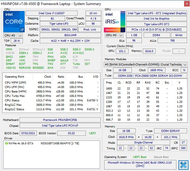
Task: Click the Microsoft Windows 10 Home OS field
Action: (x=140, y=164)
